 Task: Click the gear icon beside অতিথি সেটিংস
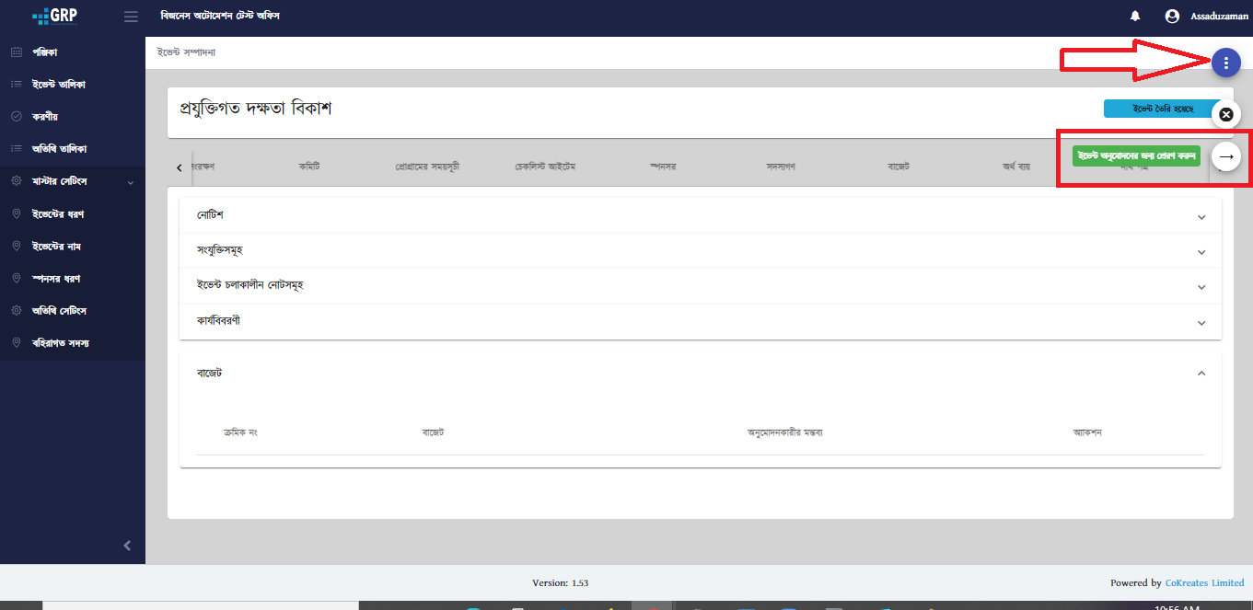16,311
